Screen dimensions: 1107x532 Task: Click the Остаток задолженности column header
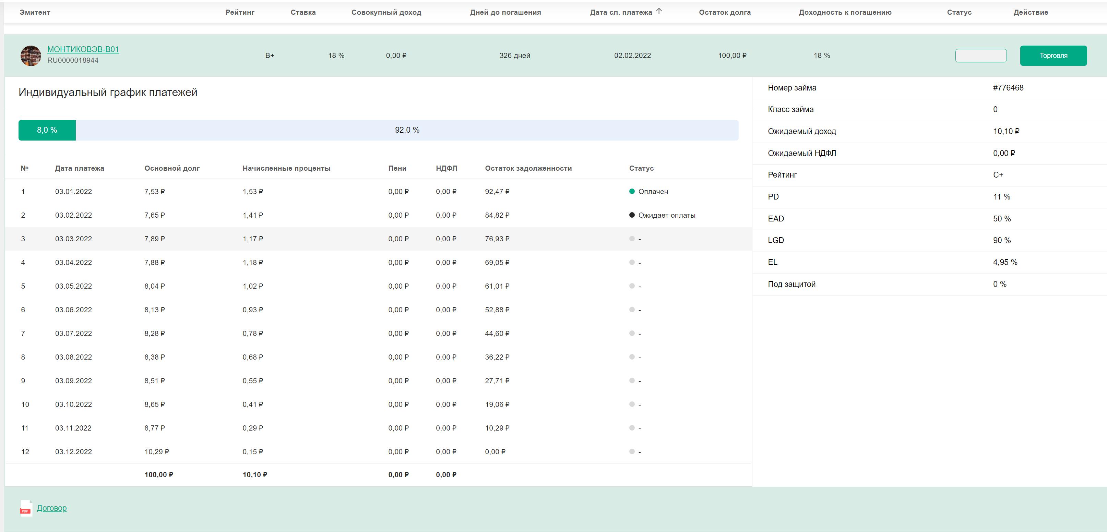tap(528, 168)
